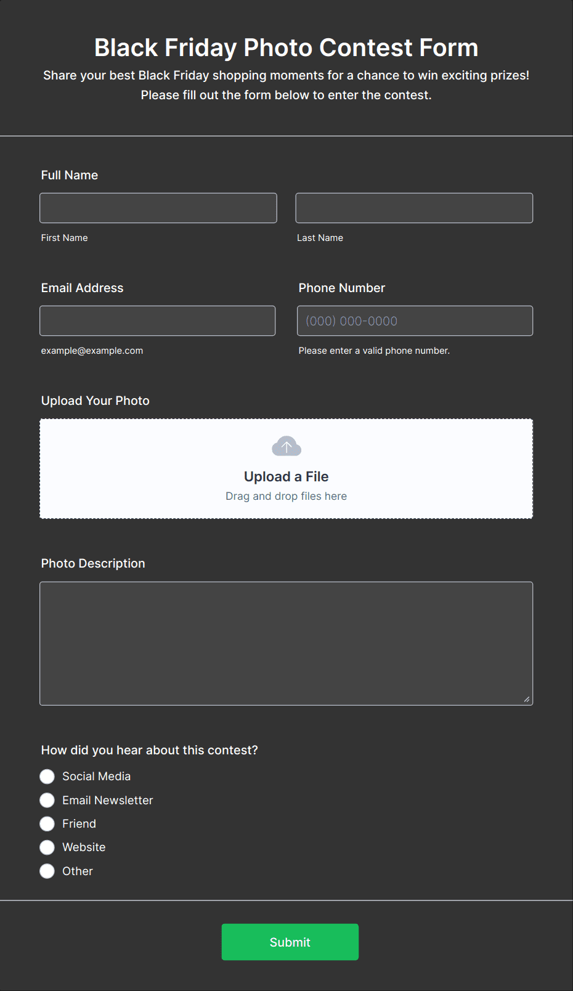The width and height of the screenshot is (573, 991).
Task: Click the Photo Description label
Action: click(x=93, y=563)
